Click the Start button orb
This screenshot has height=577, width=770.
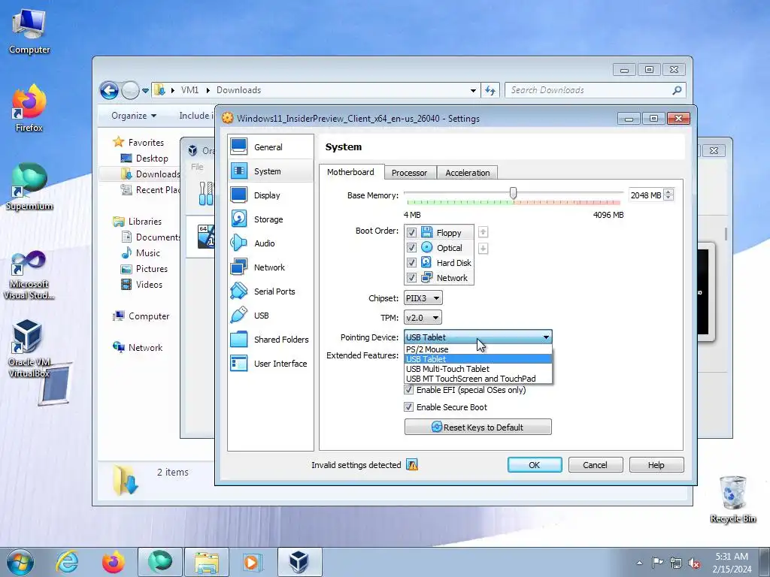click(x=20, y=562)
